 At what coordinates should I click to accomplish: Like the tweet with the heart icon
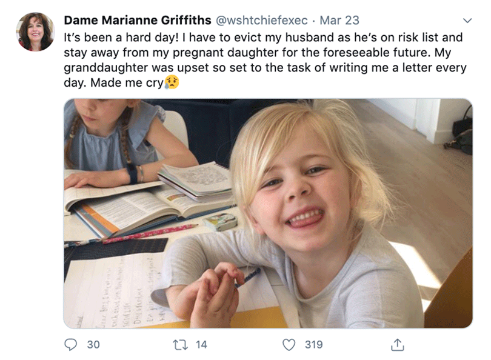point(289,344)
